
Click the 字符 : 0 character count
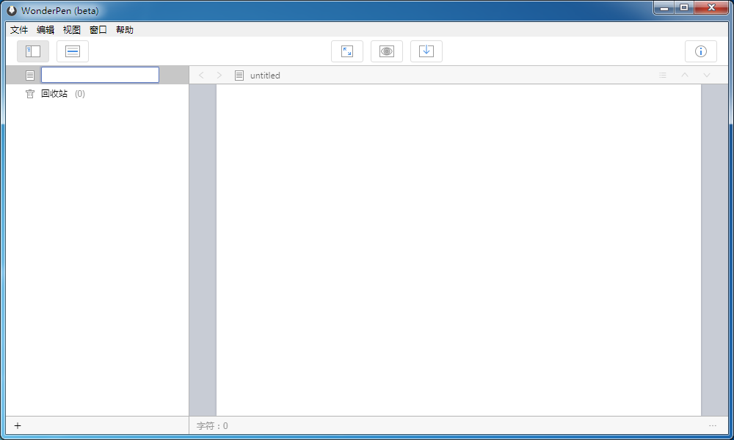(x=213, y=426)
